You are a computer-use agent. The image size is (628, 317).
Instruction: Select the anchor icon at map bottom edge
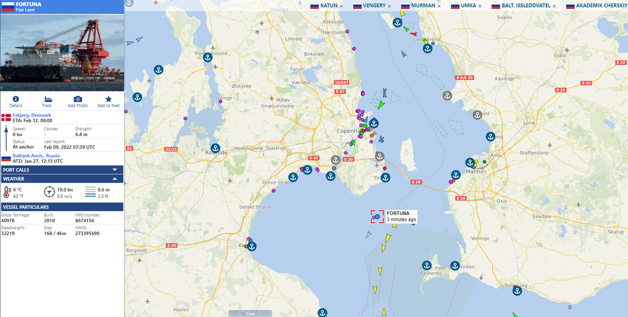[322, 313]
